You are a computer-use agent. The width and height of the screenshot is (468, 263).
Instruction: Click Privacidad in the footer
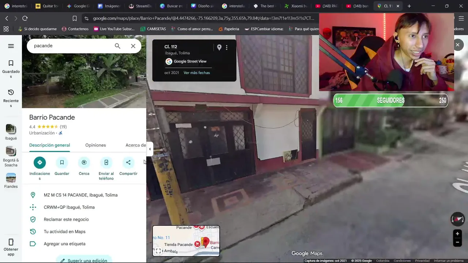pos(422,261)
